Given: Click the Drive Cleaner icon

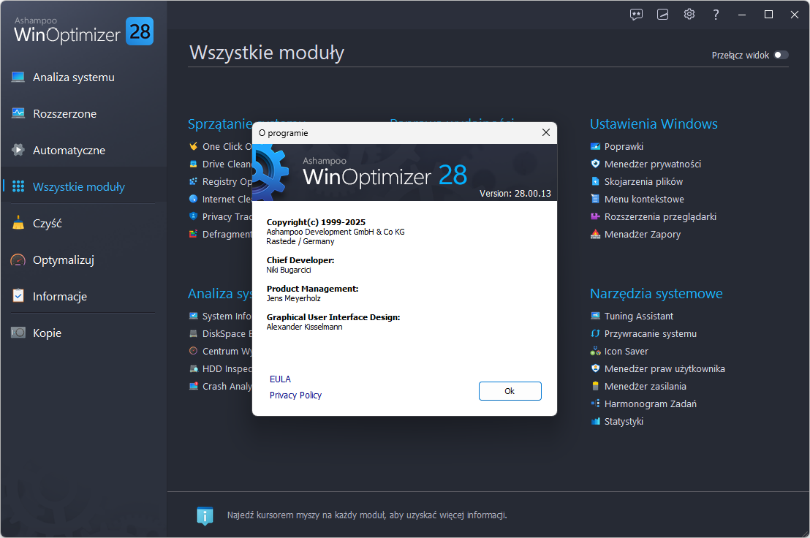Looking at the screenshot, I should (193, 164).
